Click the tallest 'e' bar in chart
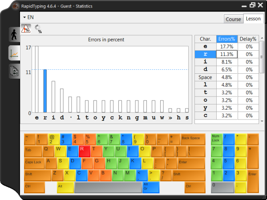Screen dimensions: 267x200 (x=36, y=79)
